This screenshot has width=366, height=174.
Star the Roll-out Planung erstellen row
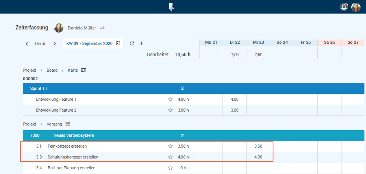click(170, 168)
